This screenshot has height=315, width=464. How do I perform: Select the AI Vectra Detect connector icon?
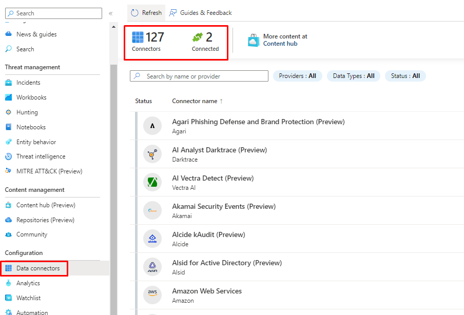(x=152, y=182)
